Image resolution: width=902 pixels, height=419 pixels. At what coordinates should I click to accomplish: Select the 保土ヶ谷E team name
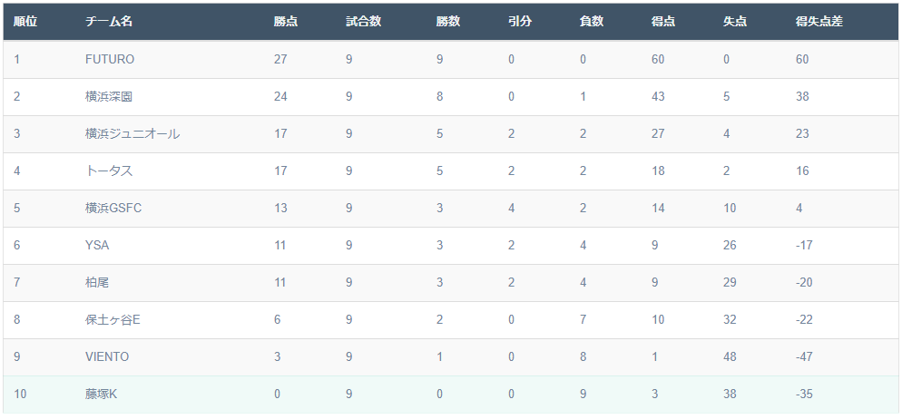tap(113, 319)
